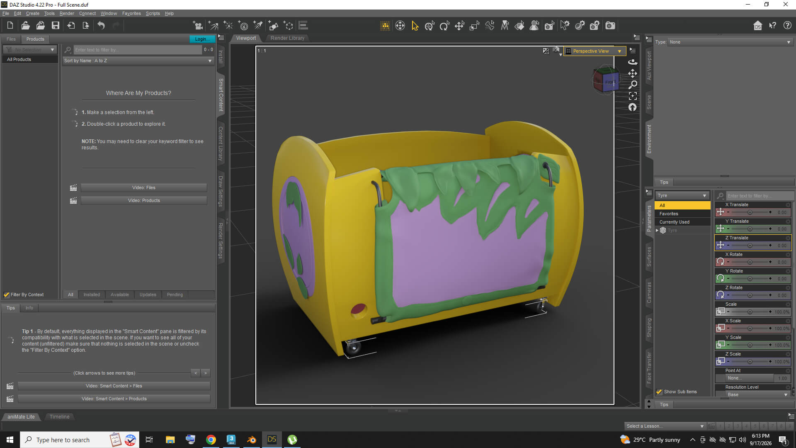Image resolution: width=796 pixels, height=448 pixels.
Task: Click the X Translate slider
Action: click(x=750, y=212)
